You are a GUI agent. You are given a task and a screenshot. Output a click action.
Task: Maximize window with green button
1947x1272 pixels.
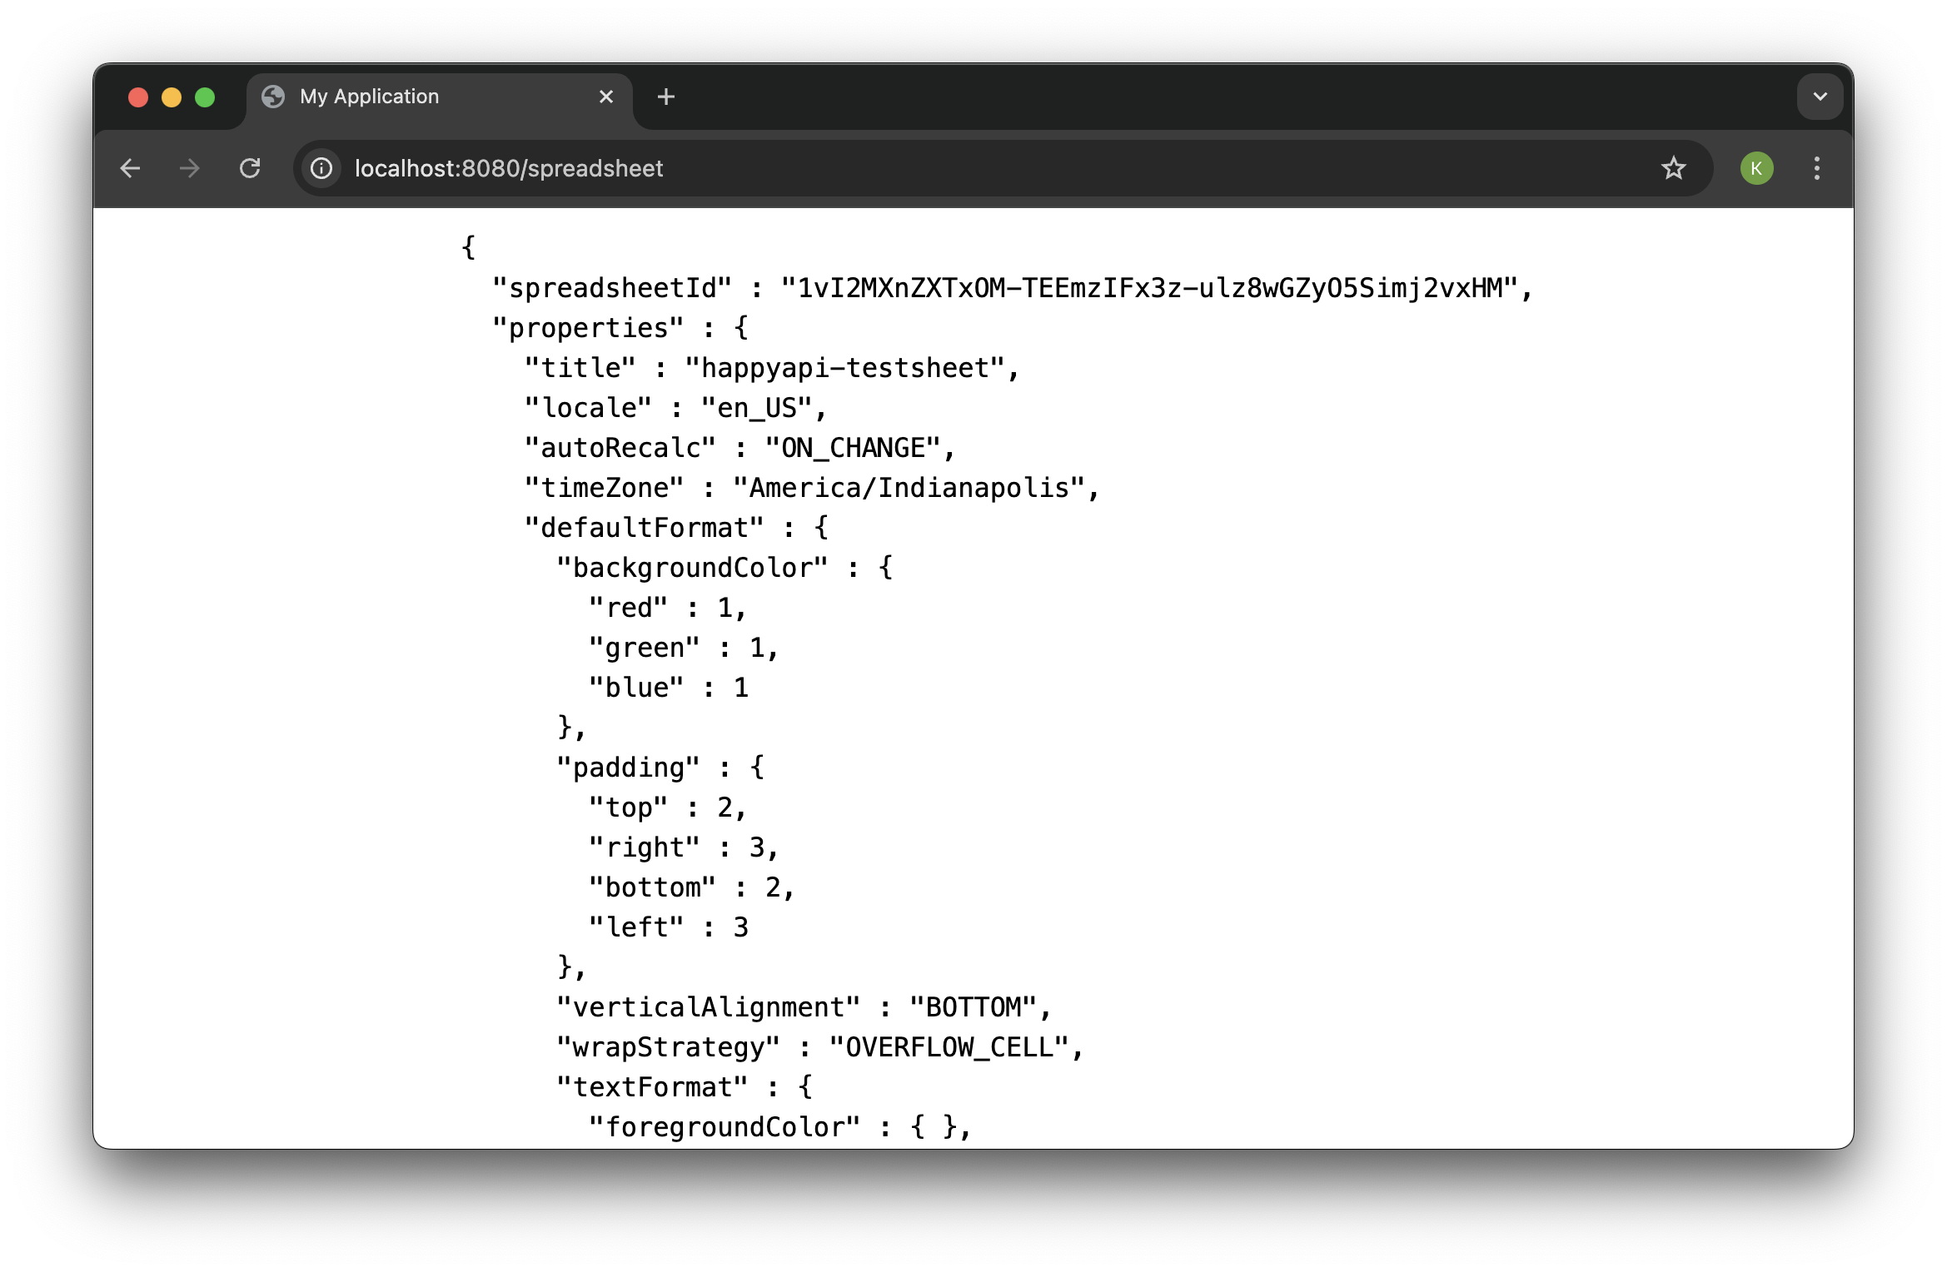[x=205, y=97]
